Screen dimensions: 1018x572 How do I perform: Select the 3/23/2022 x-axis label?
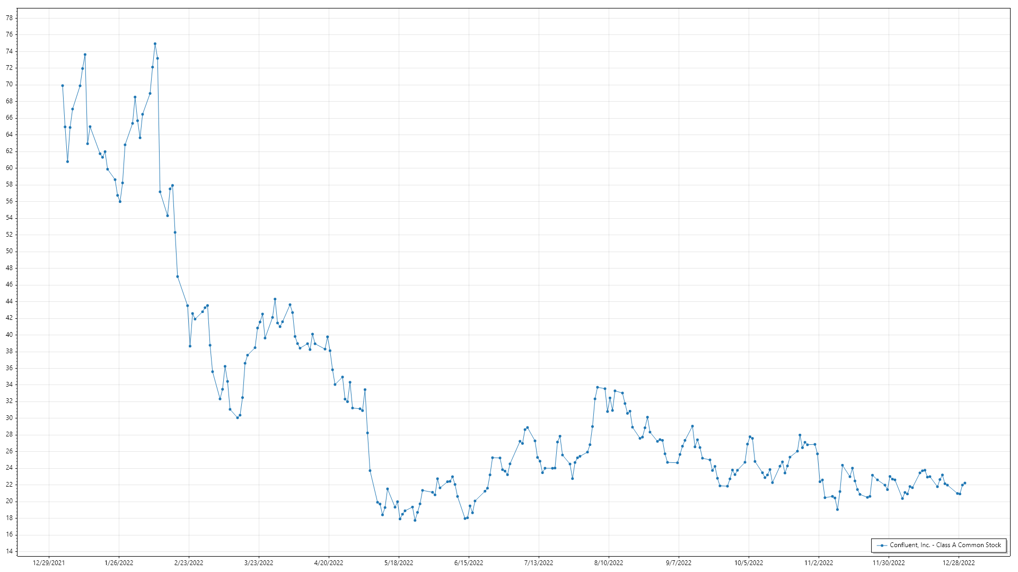tap(259, 563)
